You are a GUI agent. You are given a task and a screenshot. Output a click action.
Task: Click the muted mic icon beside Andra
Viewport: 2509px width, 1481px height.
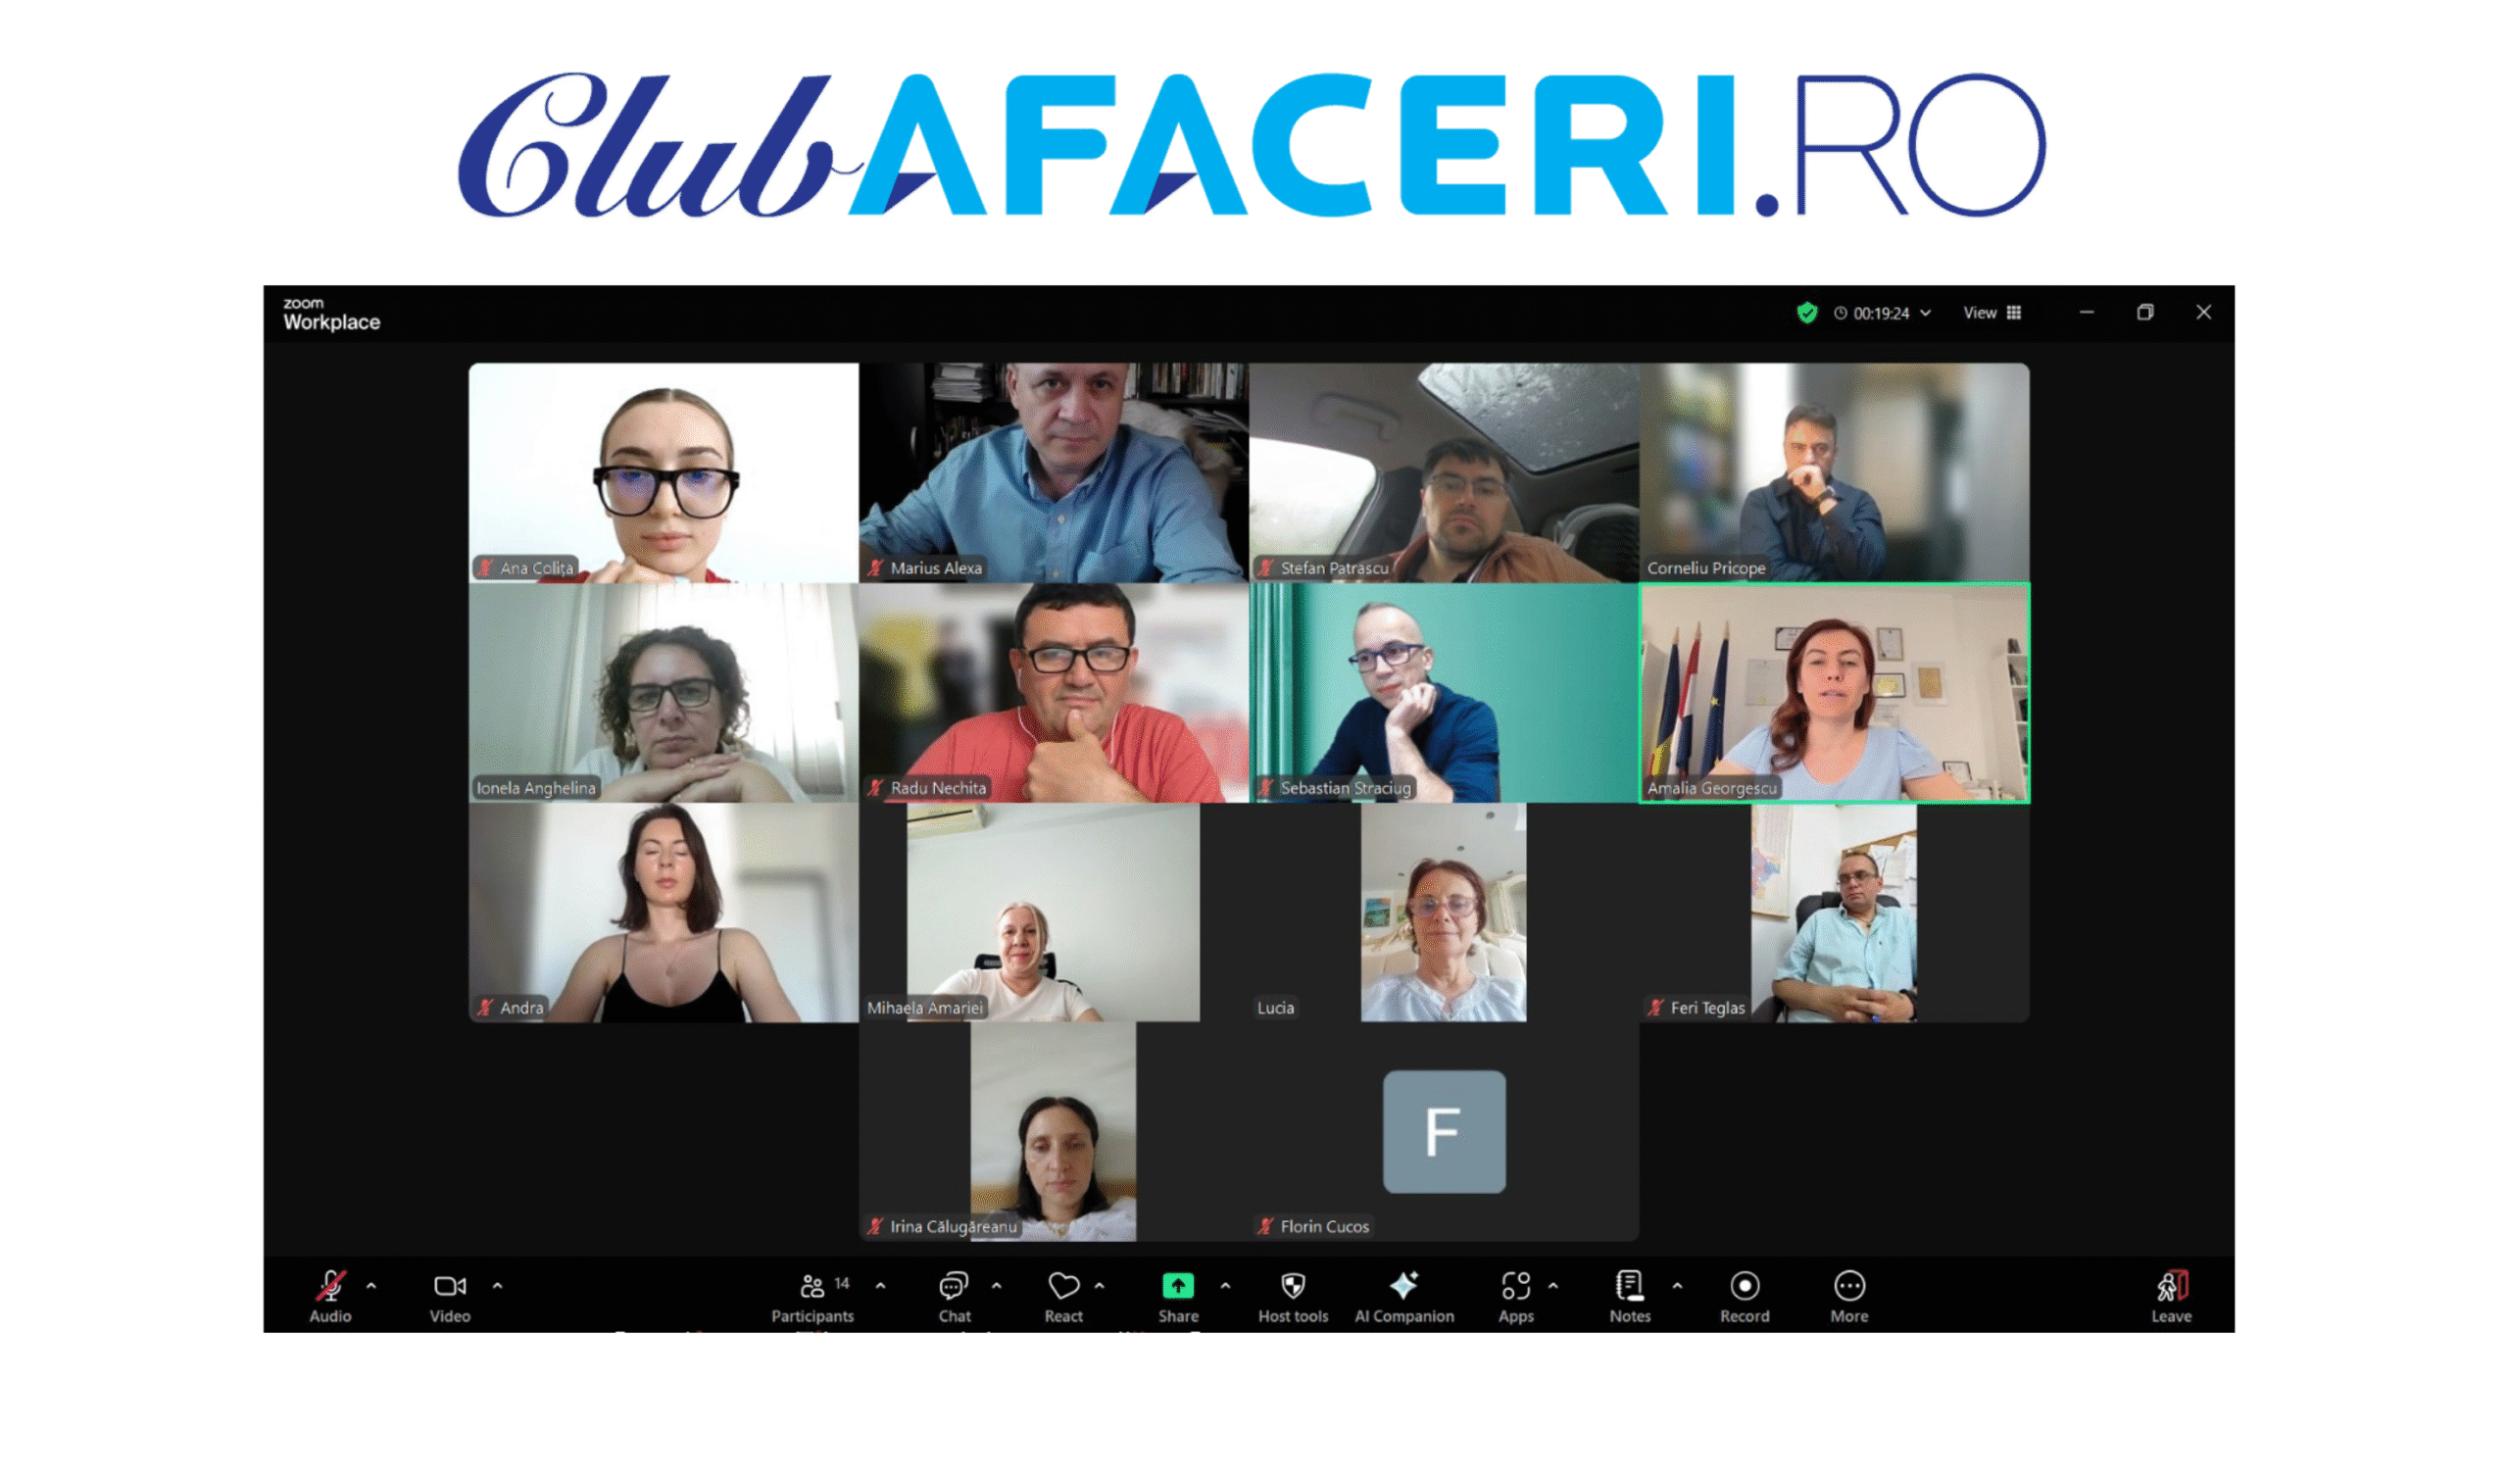(x=485, y=1008)
